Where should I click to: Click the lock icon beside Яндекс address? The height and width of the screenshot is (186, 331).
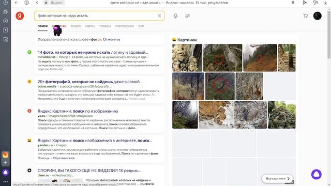click(46, 3)
